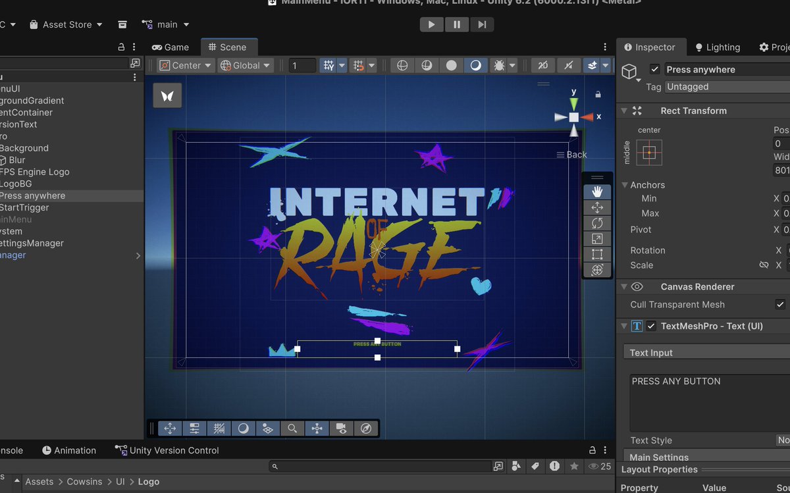The image size is (790, 493).
Task: Select the Transform tool in Scene tools
Action: [x=597, y=270]
